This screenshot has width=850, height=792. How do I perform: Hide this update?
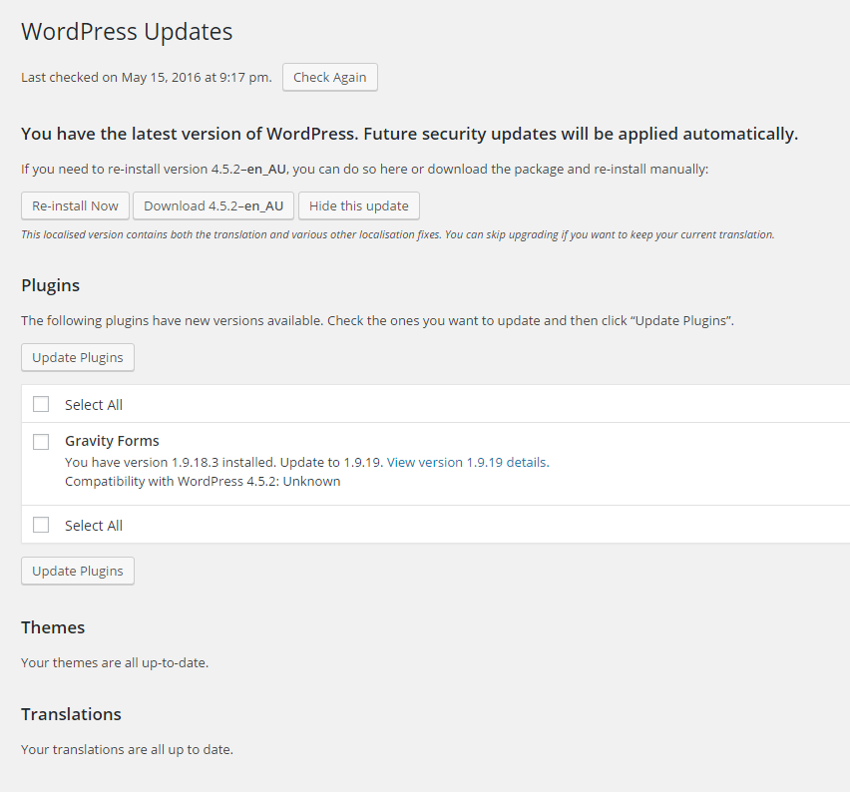[359, 206]
